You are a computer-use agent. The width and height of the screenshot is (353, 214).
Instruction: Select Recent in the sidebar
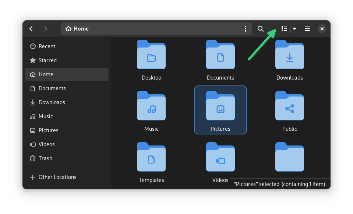[47, 46]
